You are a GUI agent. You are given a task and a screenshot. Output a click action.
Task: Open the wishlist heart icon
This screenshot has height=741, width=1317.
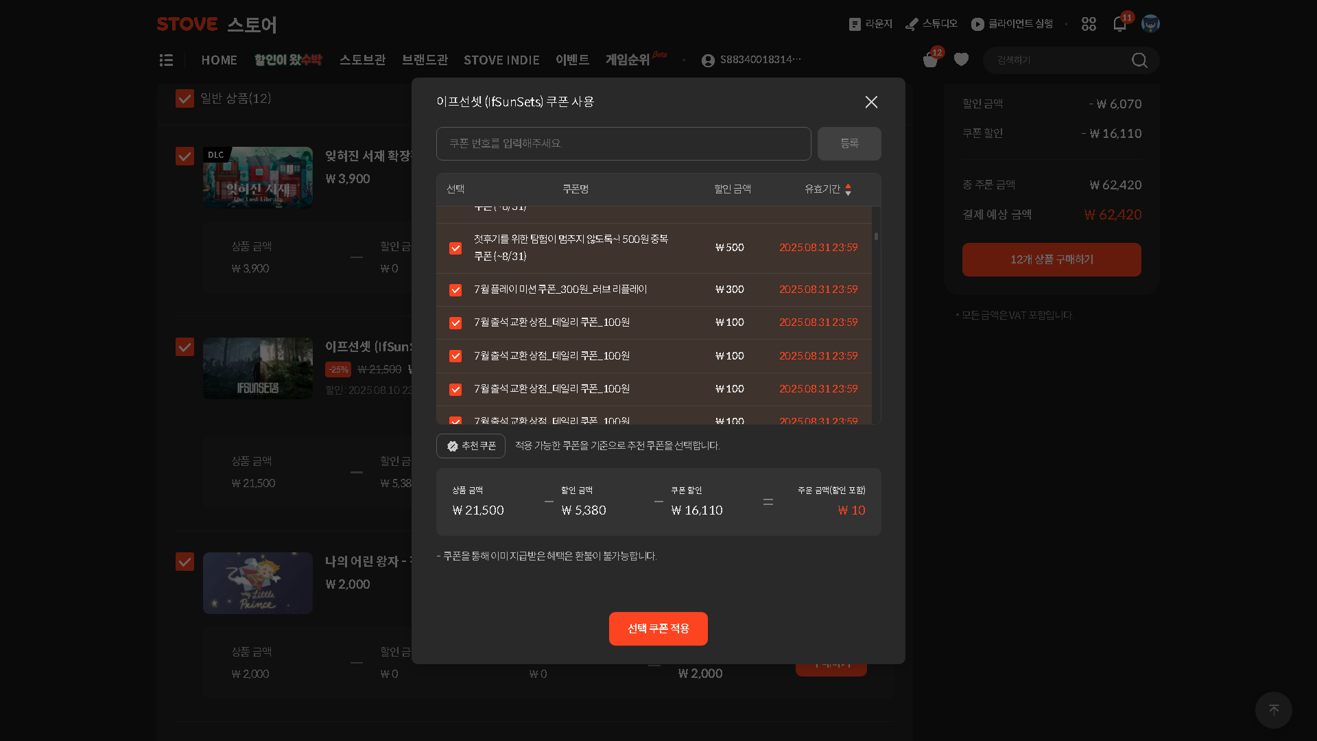[961, 60]
